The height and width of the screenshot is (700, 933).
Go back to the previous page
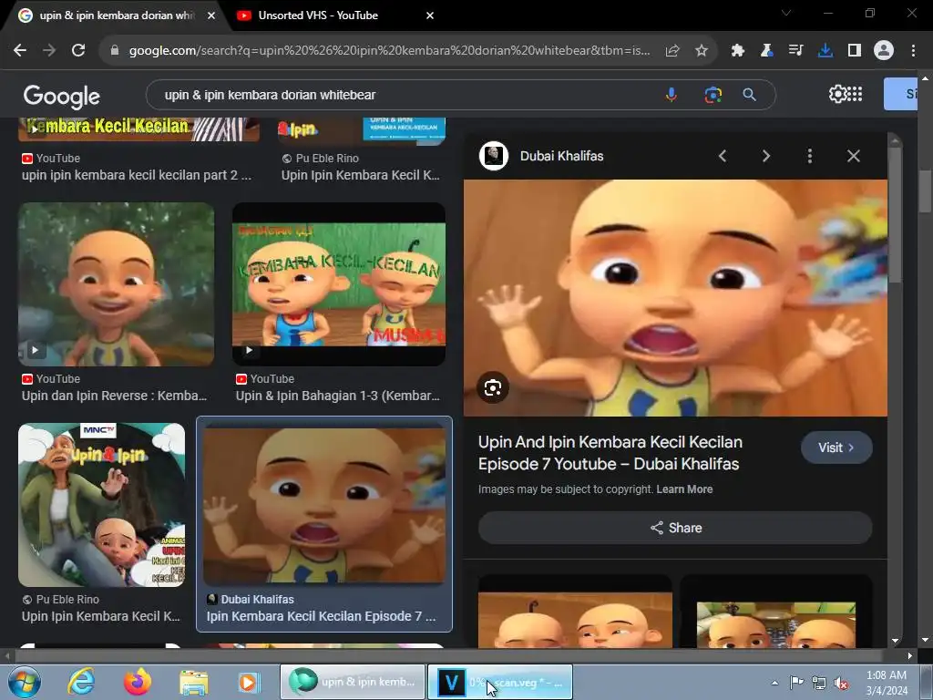(x=20, y=51)
